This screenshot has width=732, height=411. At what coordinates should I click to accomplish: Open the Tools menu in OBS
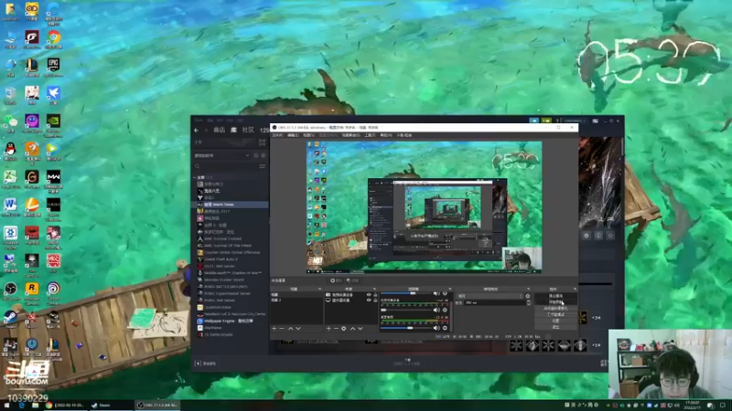click(371, 135)
